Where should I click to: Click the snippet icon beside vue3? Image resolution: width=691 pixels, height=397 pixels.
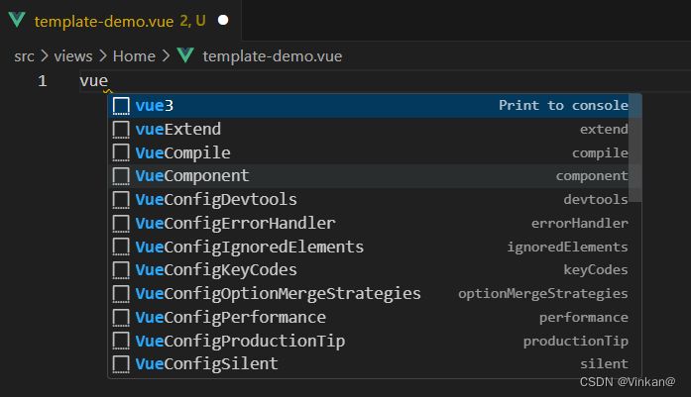(x=121, y=106)
